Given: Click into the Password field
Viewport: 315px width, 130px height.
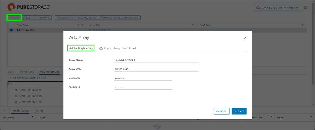Looking at the screenshot, I should click(x=143, y=87).
